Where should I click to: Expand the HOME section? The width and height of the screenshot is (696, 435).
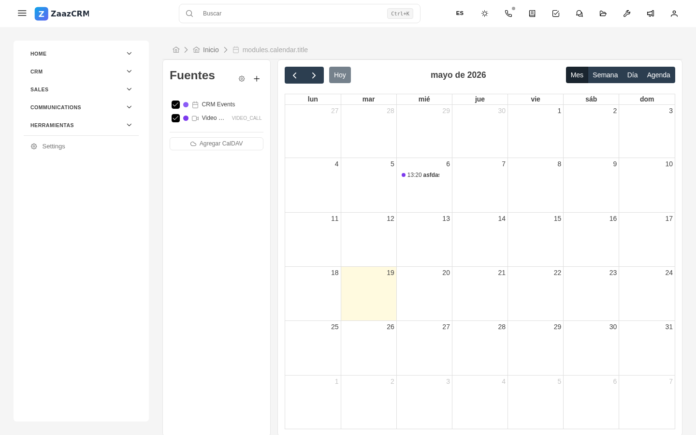[x=81, y=54]
